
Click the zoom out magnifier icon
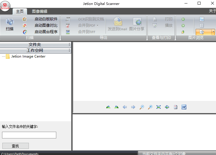pyautogui.click(x=142, y=107)
